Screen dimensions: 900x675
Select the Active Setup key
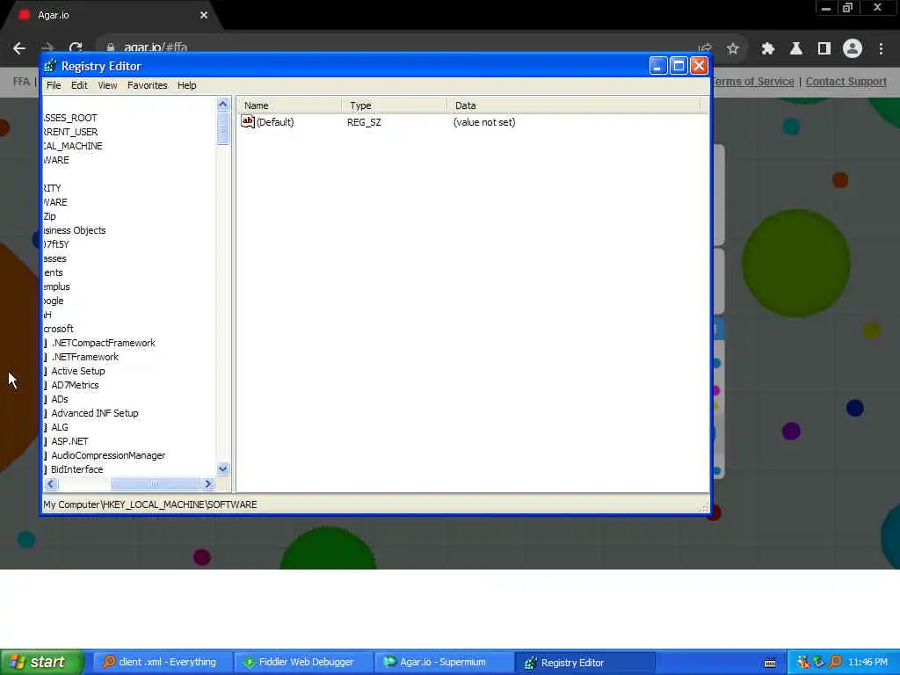[x=78, y=371]
